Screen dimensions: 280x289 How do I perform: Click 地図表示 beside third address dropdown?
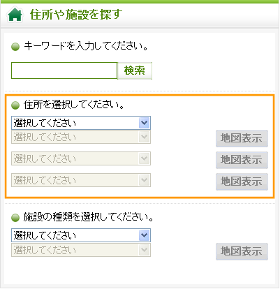click(242, 160)
